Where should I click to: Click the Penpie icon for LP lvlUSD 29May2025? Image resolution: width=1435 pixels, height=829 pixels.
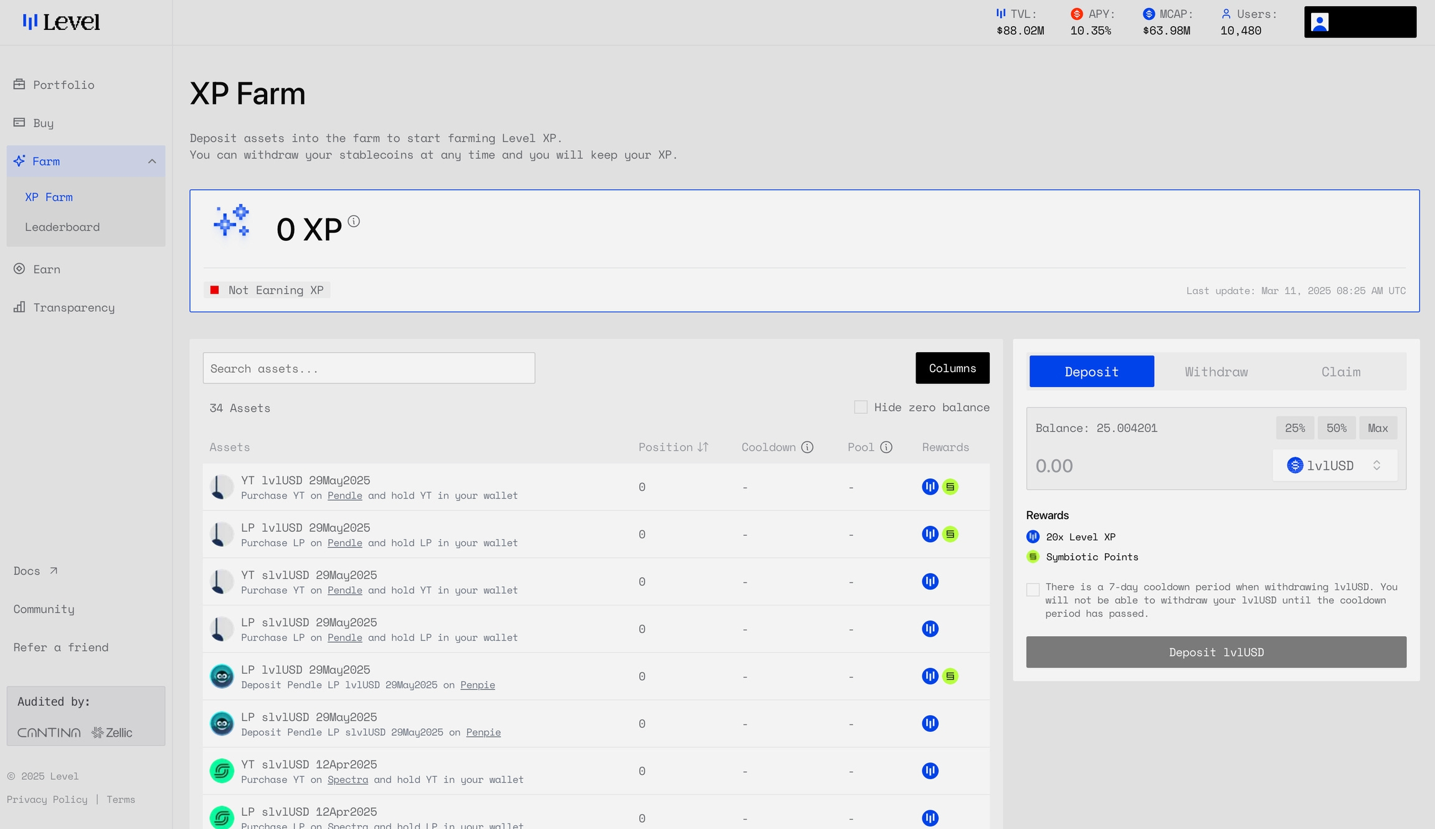(222, 676)
